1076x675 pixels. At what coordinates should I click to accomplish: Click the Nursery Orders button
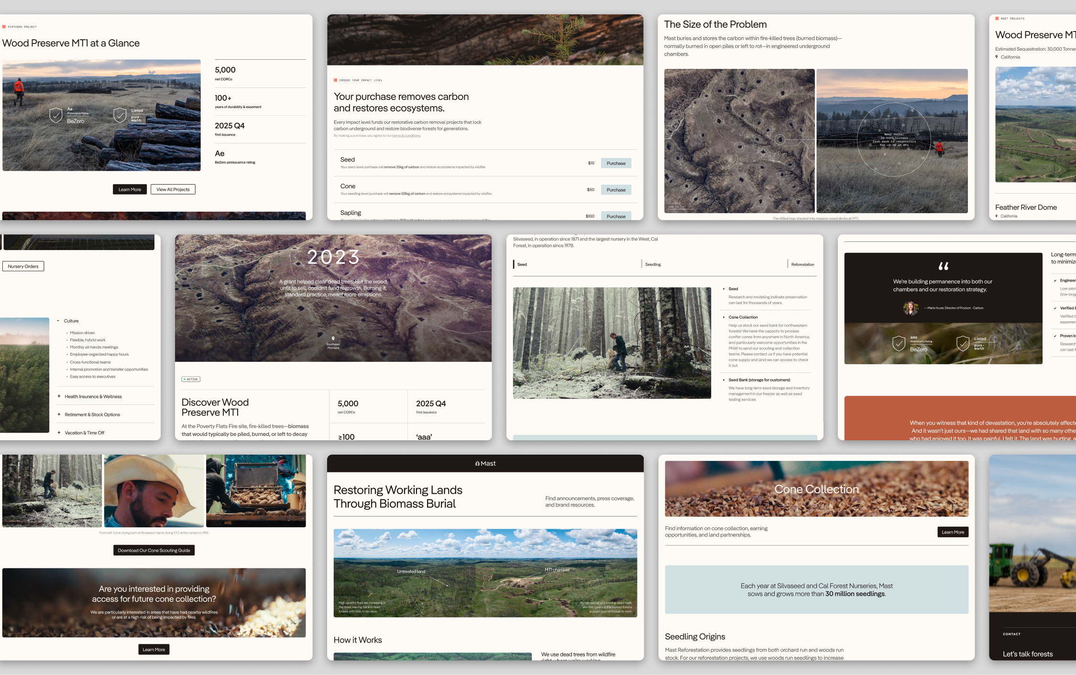[x=23, y=266]
